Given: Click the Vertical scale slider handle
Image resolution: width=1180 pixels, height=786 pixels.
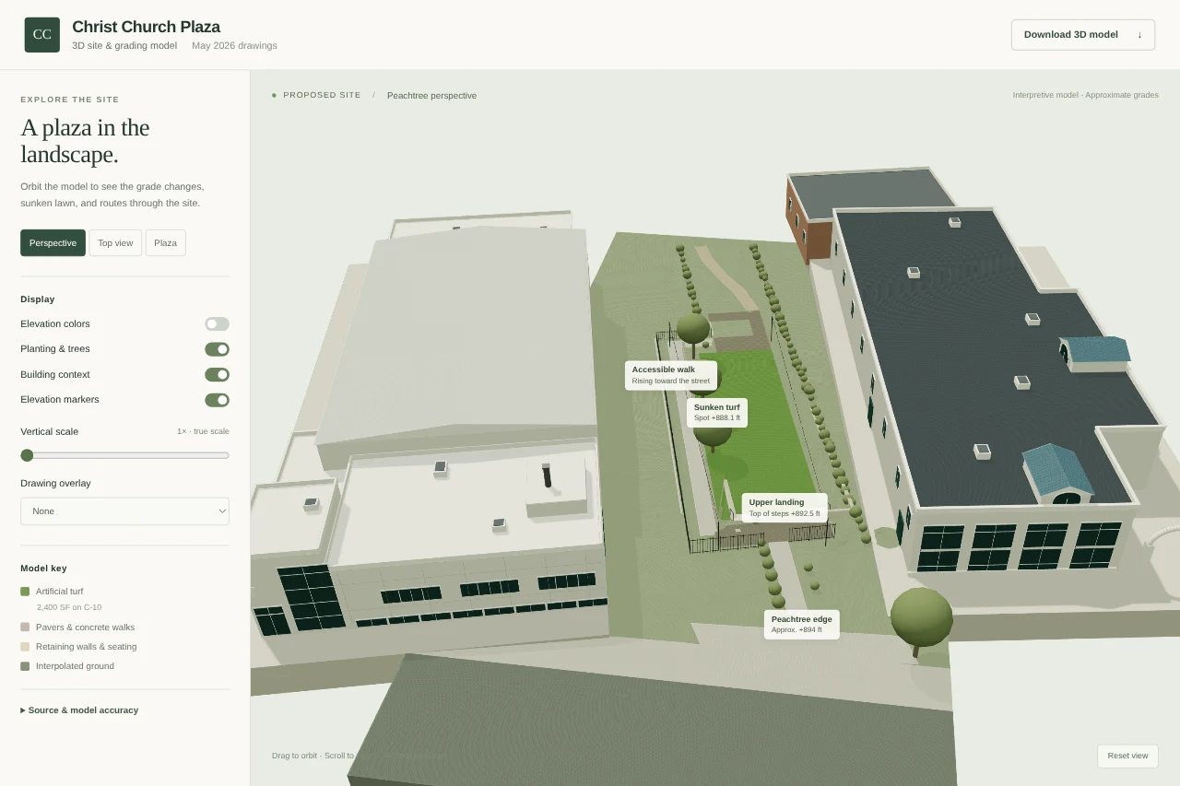Looking at the screenshot, I should tap(27, 455).
